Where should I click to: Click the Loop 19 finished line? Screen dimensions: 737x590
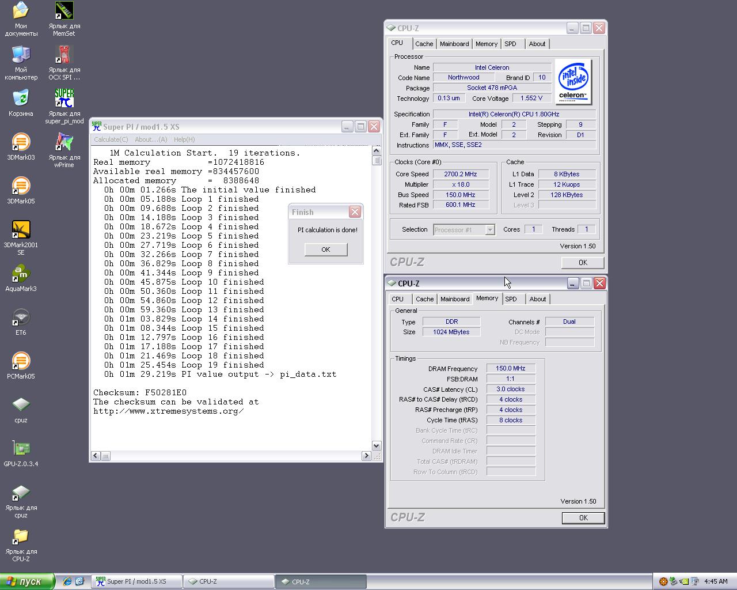point(184,365)
